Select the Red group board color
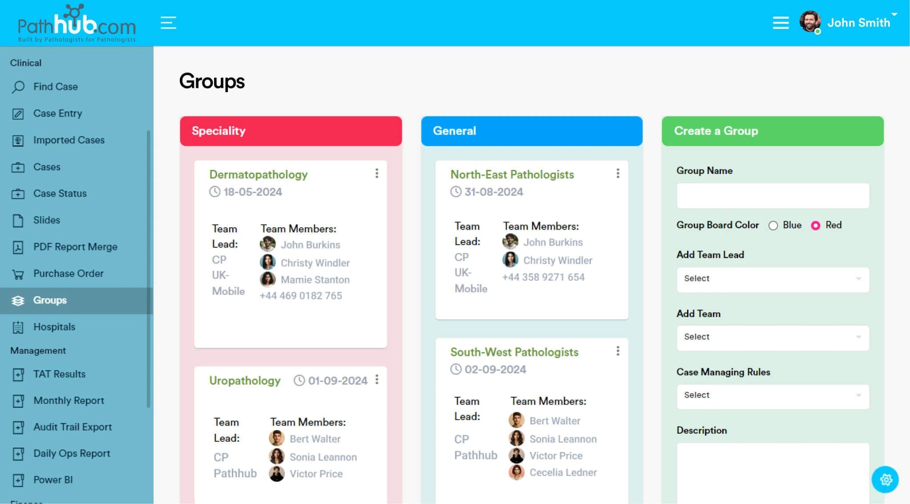910x504 pixels. (815, 225)
